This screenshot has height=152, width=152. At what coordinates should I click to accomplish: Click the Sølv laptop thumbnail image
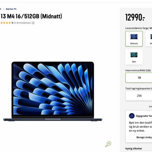[134, 55]
